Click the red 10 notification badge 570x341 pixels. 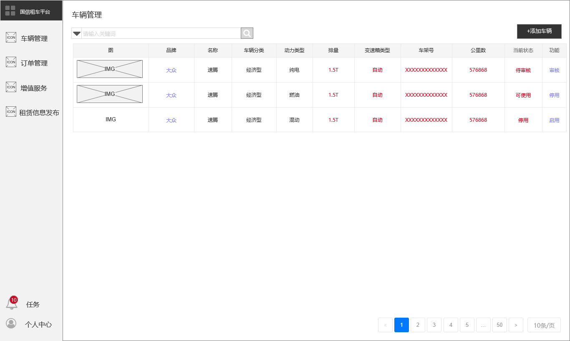point(14,300)
